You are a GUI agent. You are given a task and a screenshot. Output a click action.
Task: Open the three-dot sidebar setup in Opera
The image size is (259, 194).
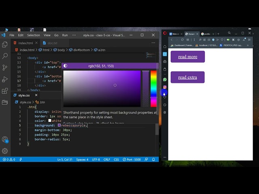pyautogui.click(x=165, y=157)
